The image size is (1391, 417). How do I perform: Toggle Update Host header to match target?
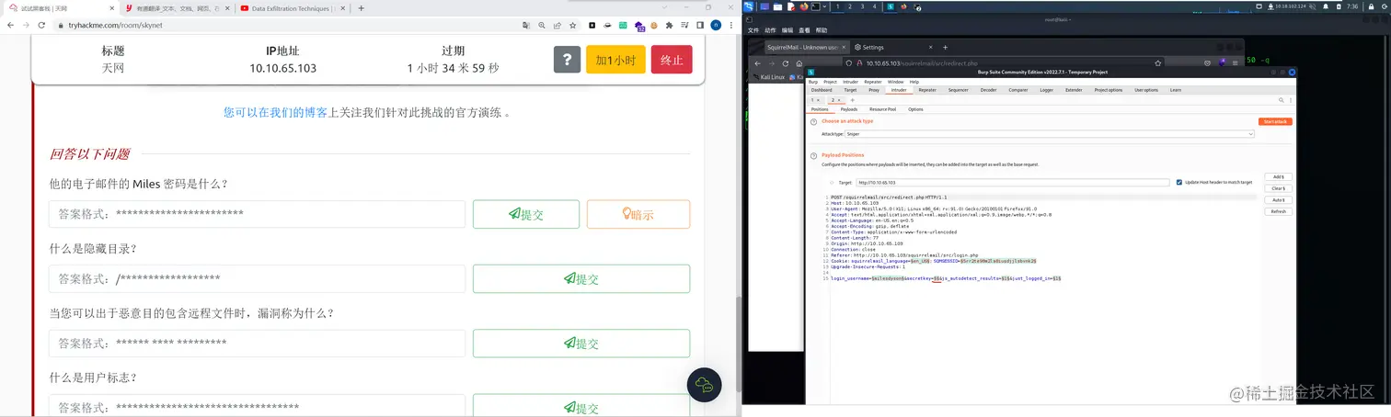1179,182
